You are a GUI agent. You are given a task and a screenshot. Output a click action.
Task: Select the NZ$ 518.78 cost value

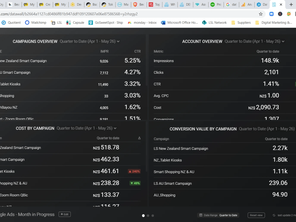pyautogui.click(x=106, y=147)
